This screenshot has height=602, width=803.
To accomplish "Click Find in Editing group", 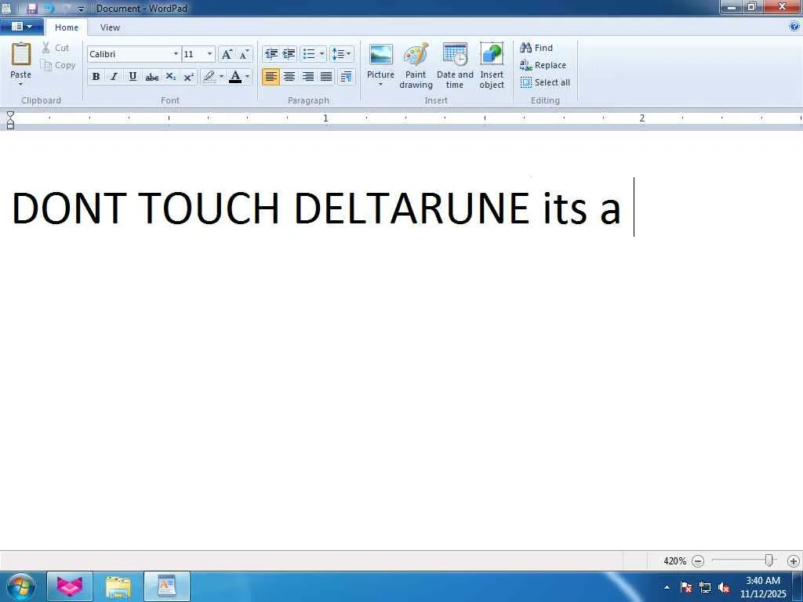I will [x=536, y=48].
